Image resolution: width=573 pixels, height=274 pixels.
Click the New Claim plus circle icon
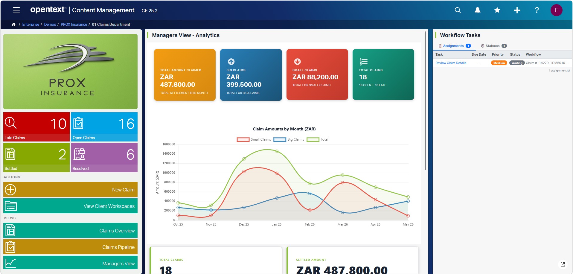point(10,190)
